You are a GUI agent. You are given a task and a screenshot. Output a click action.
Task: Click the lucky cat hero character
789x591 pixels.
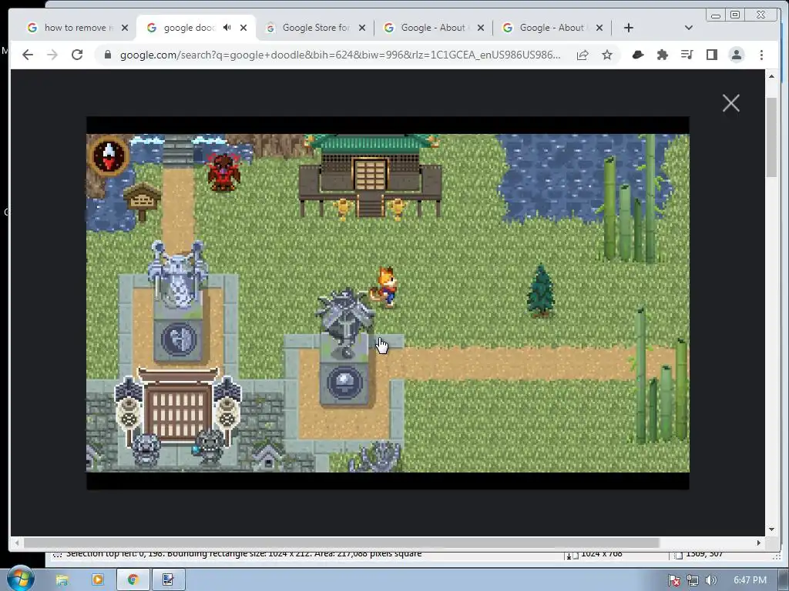click(386, 287)
